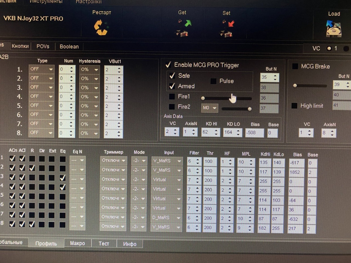The image size is (351, 263).
Task: Click the Set device settings icon
Action: click(x=227, y=28)
